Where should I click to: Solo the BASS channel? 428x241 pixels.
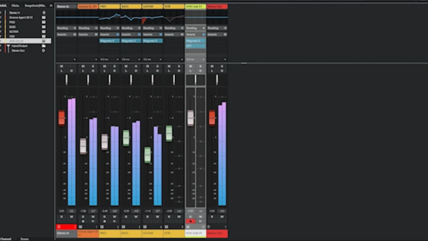136,67
